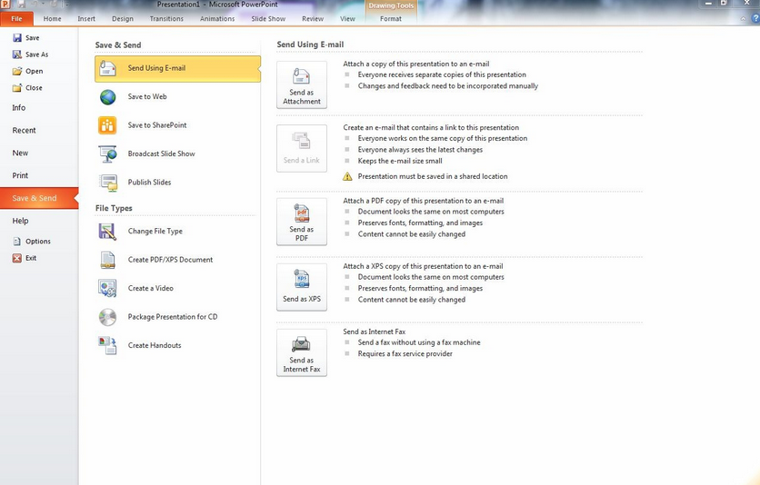This screenshot has width=760, height=485.
Task: Click the disabled Send a Link button
Action: click(x=302, y=148)
